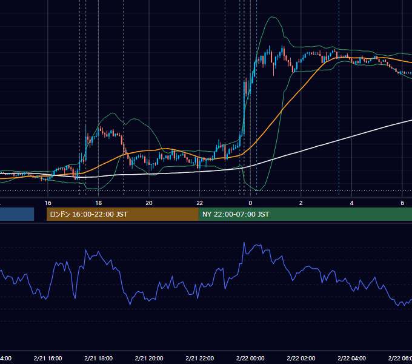Click hour label 22 on upper axis
This screenshot has height=364, width=412.
pos(200,203)
